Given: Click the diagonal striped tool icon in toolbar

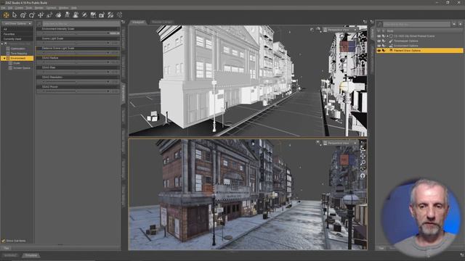Looking at the screenshot, I should click(110, 14).
